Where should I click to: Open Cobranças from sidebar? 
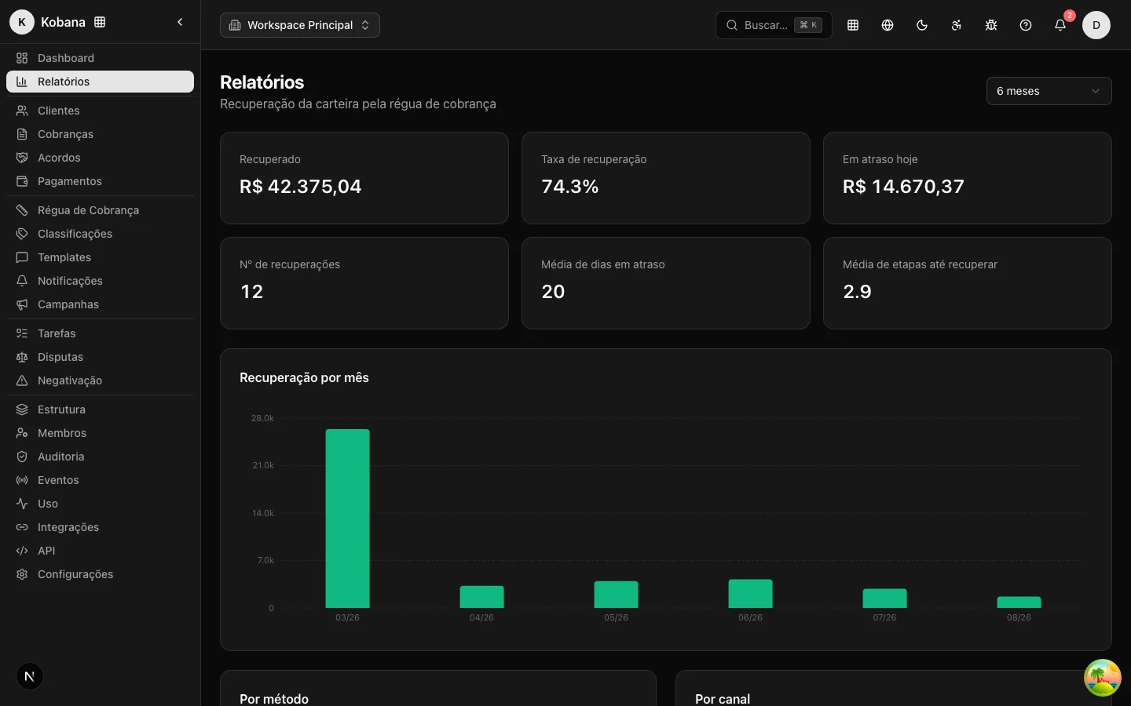[x=100, y=134]
